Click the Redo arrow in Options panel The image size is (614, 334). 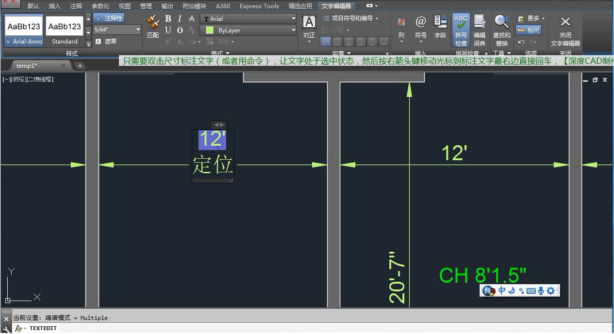533,42
